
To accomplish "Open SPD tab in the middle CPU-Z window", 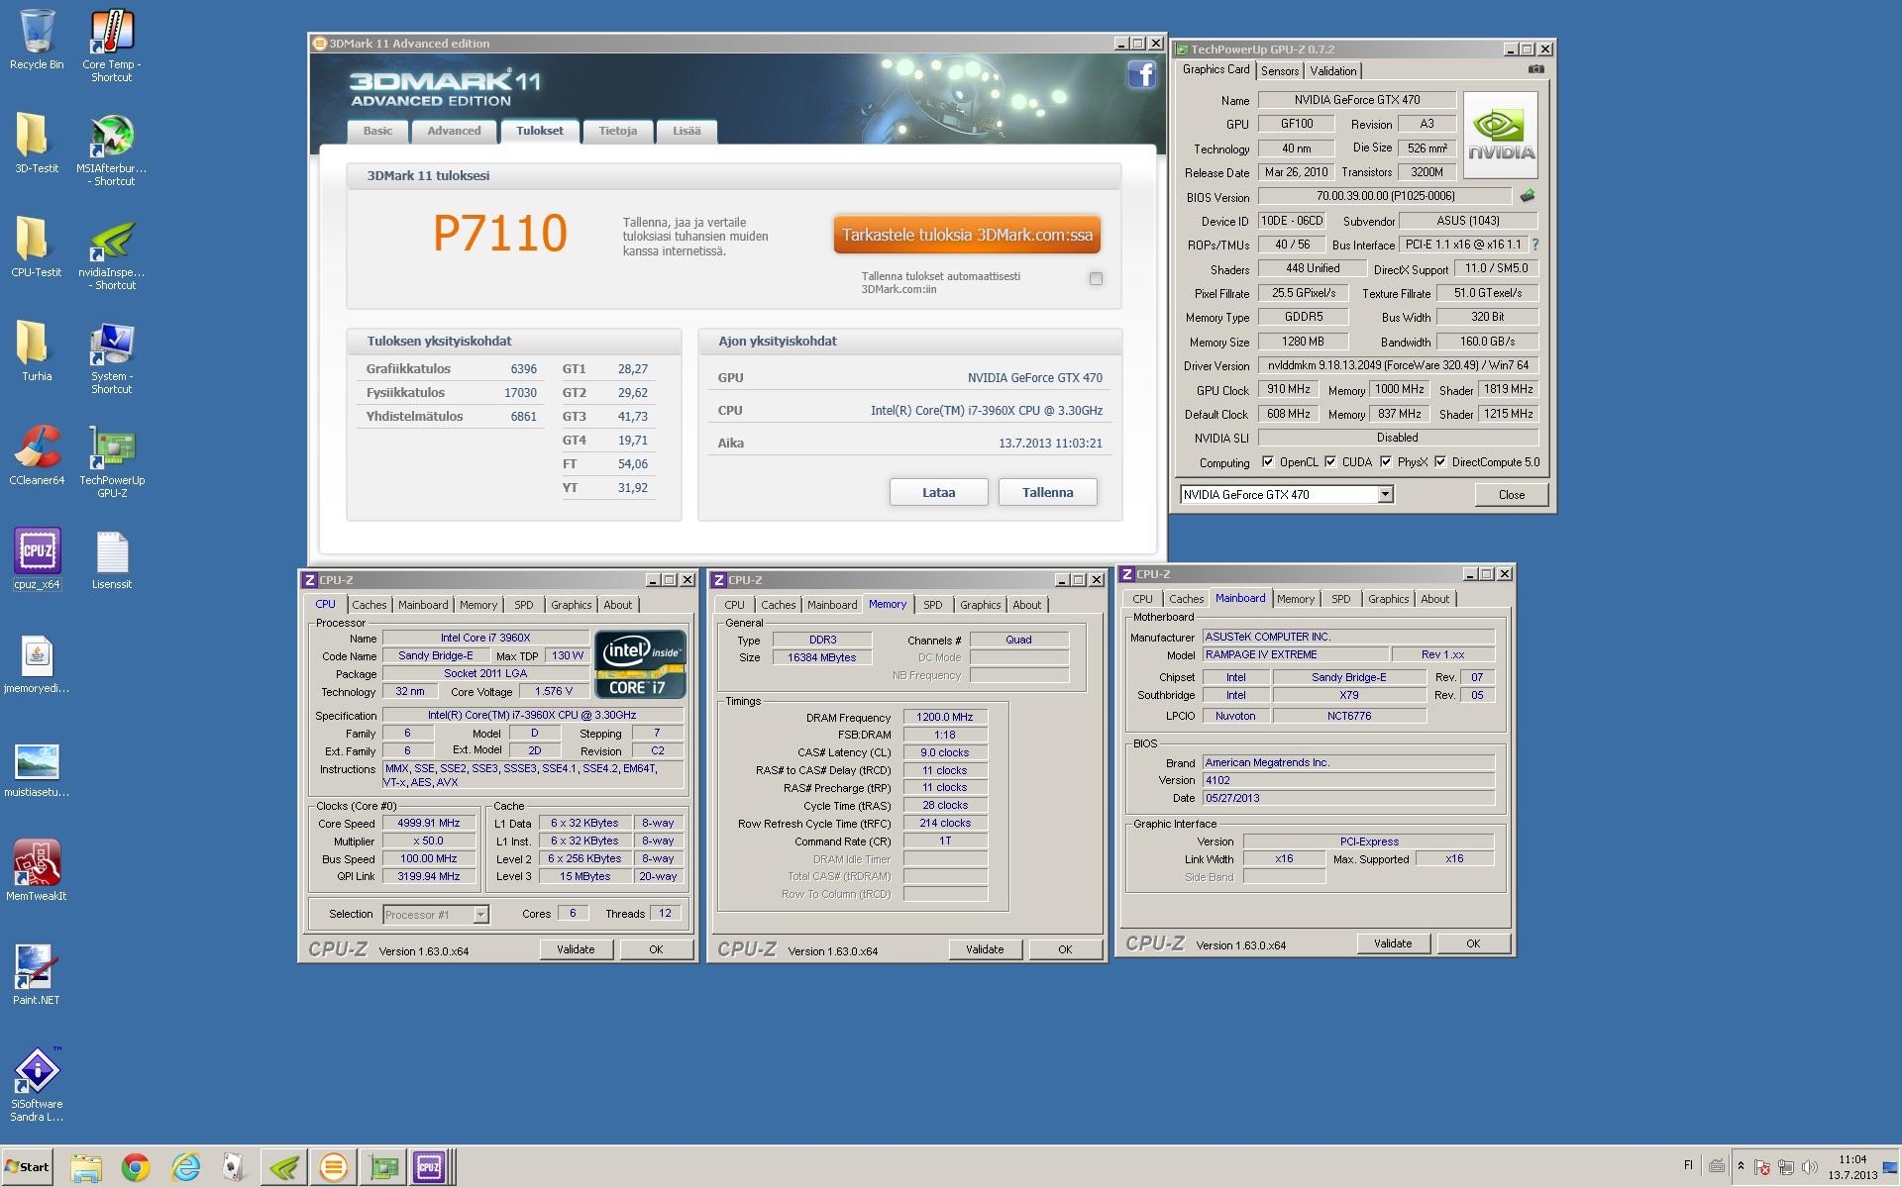I will click(x=932, y=605).
